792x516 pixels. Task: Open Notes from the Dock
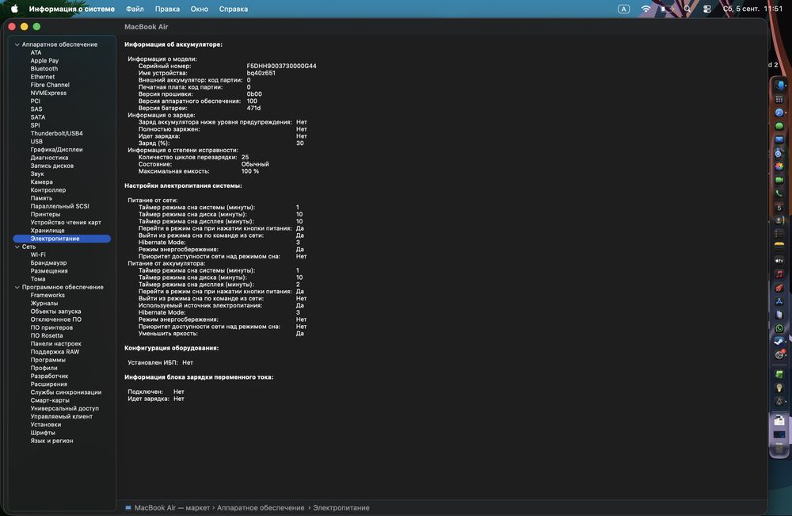[779, 247]
